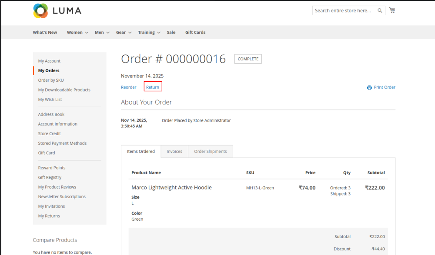Click the Return link
The width and height of the screenshot is (435, 255).
153,87
